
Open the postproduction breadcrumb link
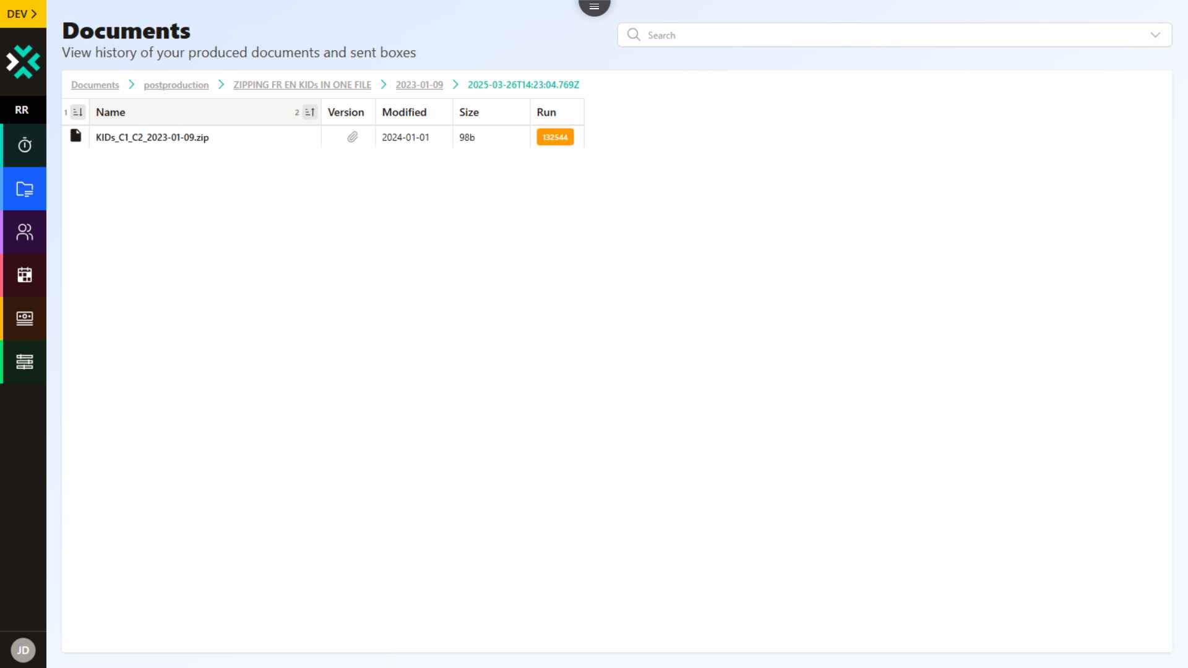[176, 85]
